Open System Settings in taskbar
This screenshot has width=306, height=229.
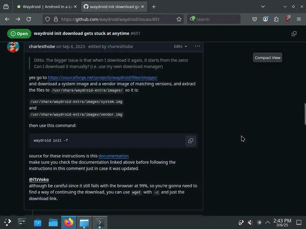(x=22, y=222)
